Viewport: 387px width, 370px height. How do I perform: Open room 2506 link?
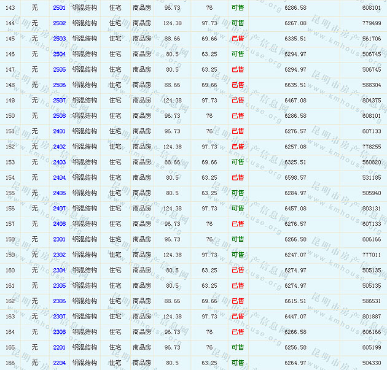point(60,85)
